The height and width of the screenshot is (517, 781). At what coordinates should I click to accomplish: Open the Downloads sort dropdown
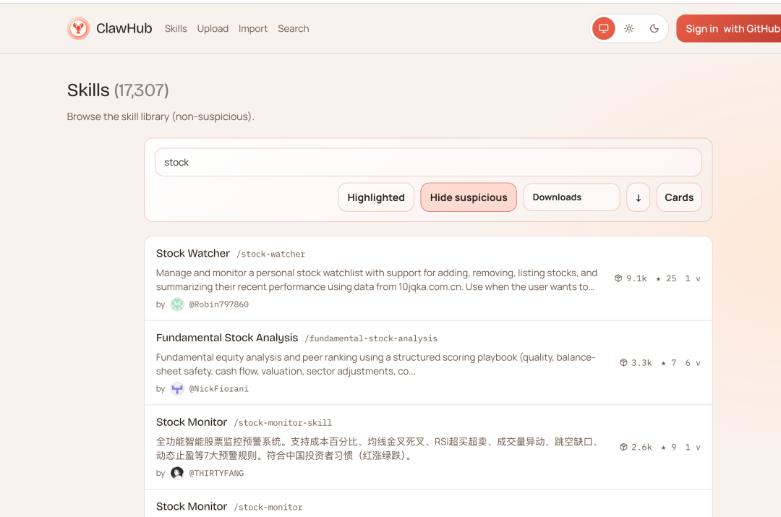point(572,197)
